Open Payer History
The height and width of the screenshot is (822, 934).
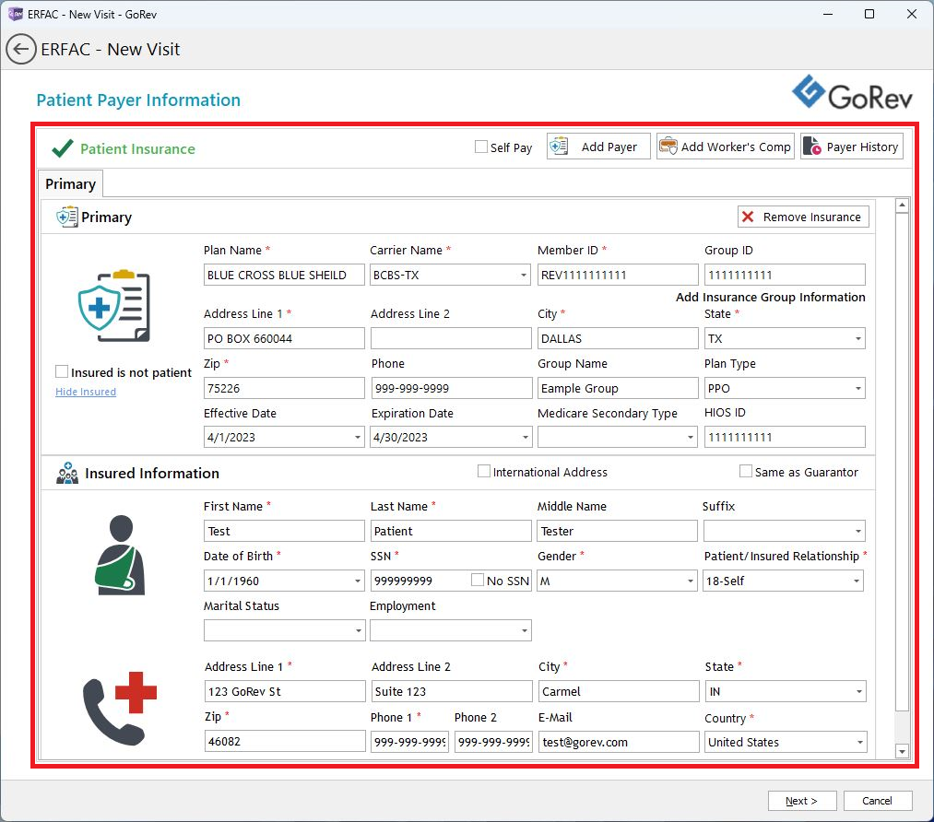tap(852, 147)
